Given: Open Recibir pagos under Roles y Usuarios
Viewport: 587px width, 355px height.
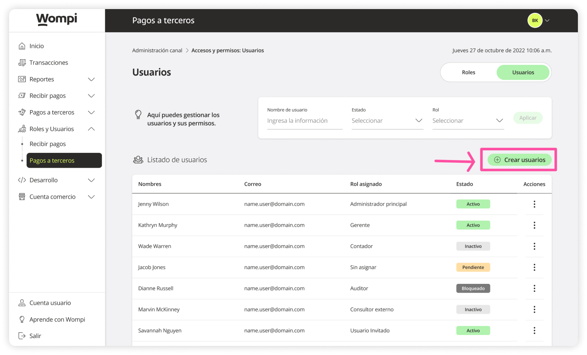Looking at the screenshot, I should (x=48, y=144).
